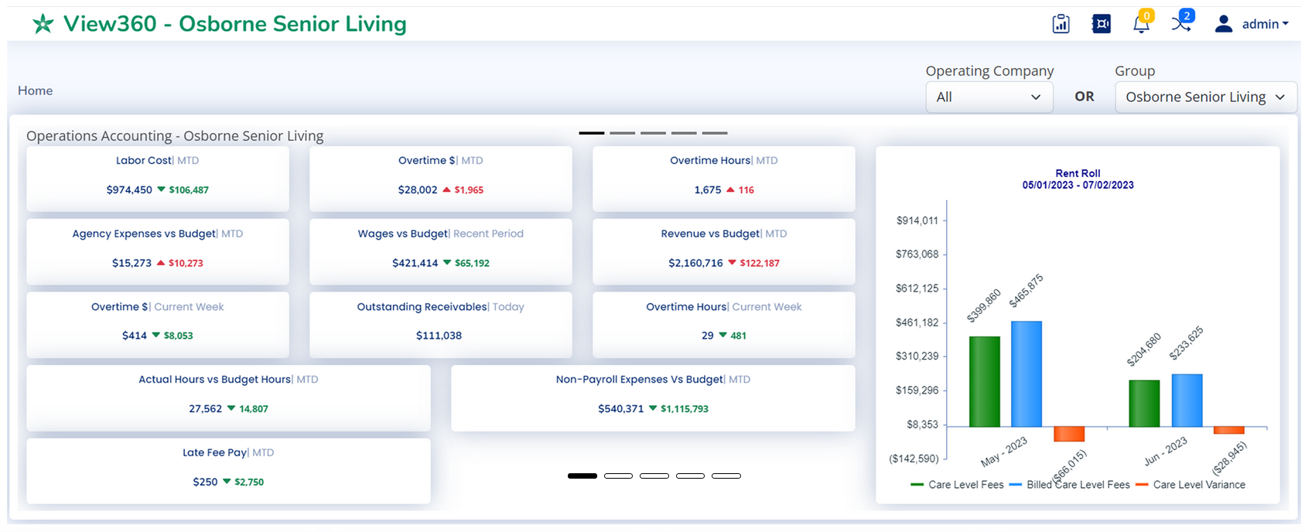Click May 2023 green Care Level Fees bar
The image size is (1305, 532).
pyautogui.click(x=985, y=381)
